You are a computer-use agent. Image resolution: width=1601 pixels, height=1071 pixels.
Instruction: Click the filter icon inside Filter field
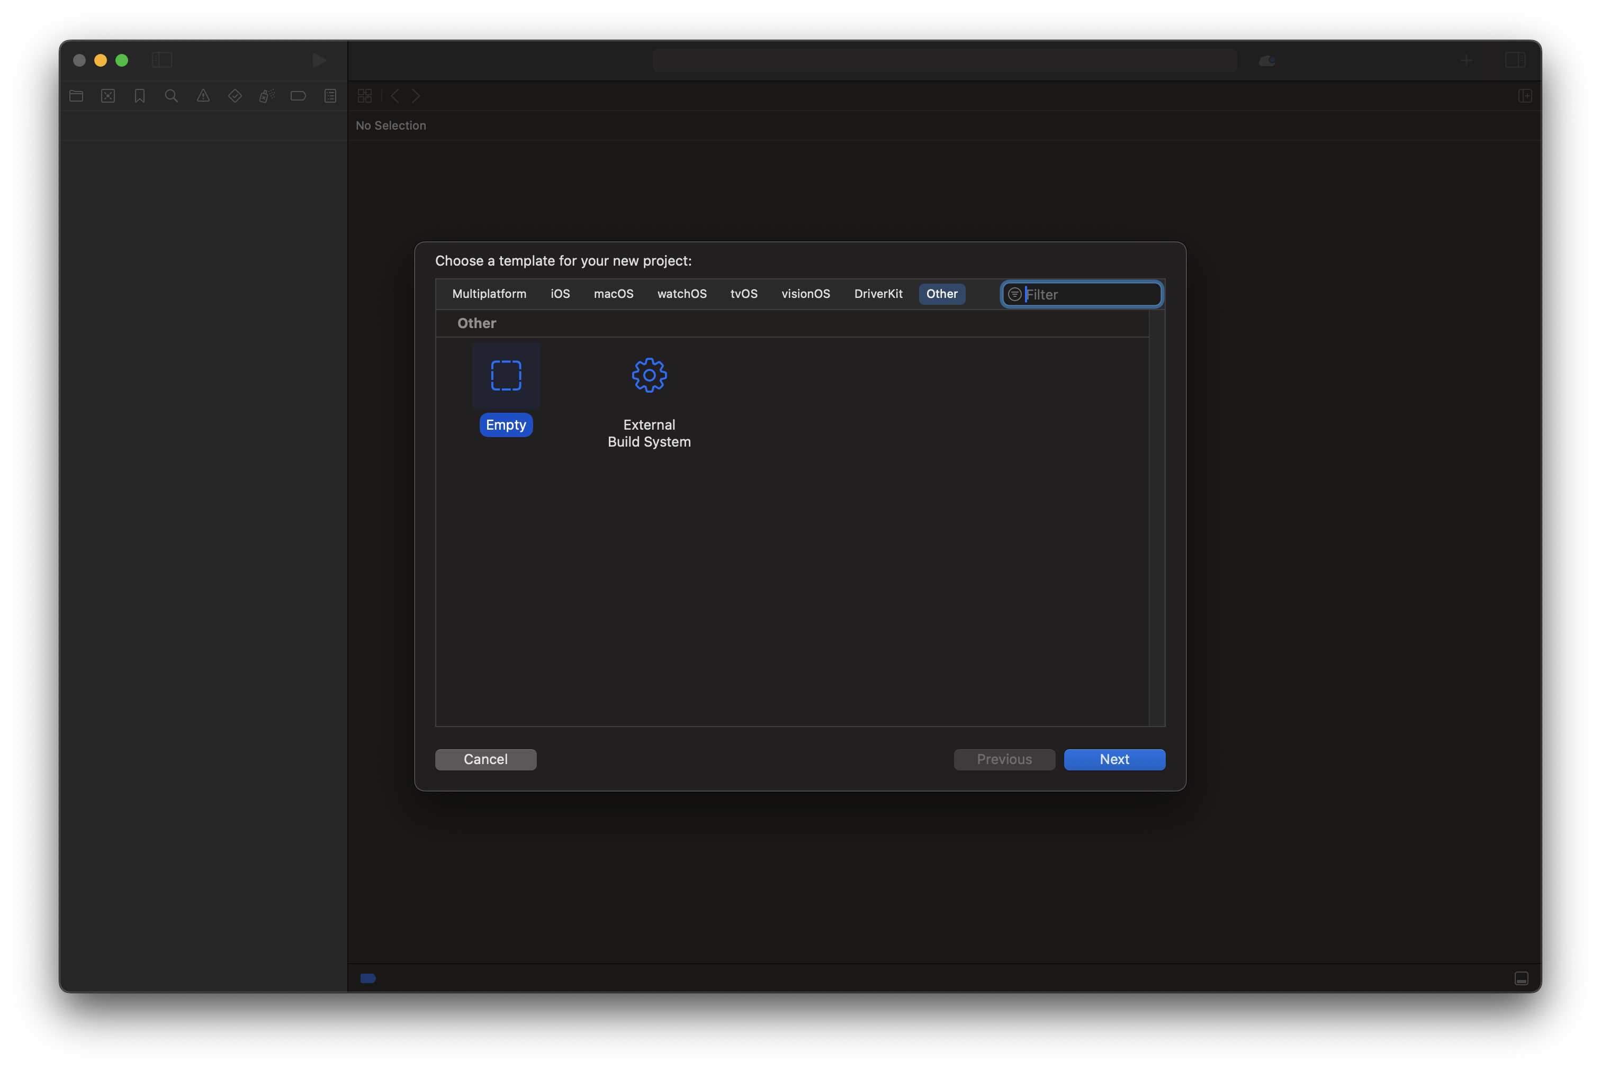[1015, 294]
